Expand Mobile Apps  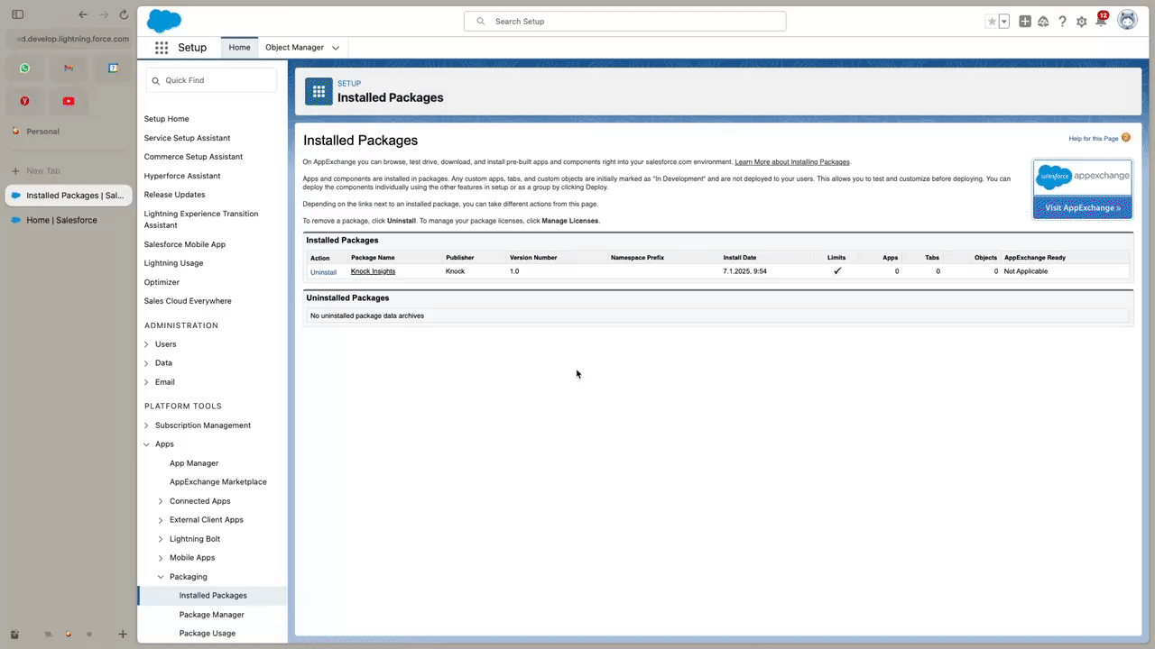162,558
